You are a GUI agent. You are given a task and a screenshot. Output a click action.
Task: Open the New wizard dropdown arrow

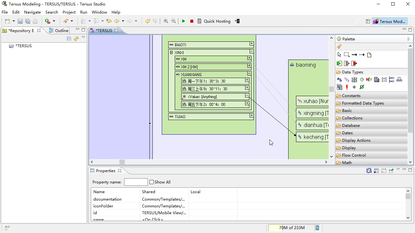(14, 21)
